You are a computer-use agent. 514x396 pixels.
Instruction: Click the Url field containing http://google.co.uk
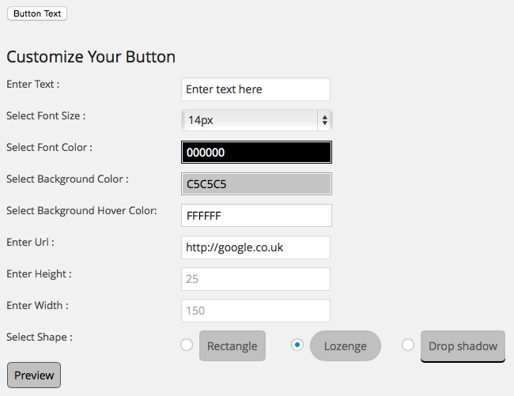pos(255,247)
